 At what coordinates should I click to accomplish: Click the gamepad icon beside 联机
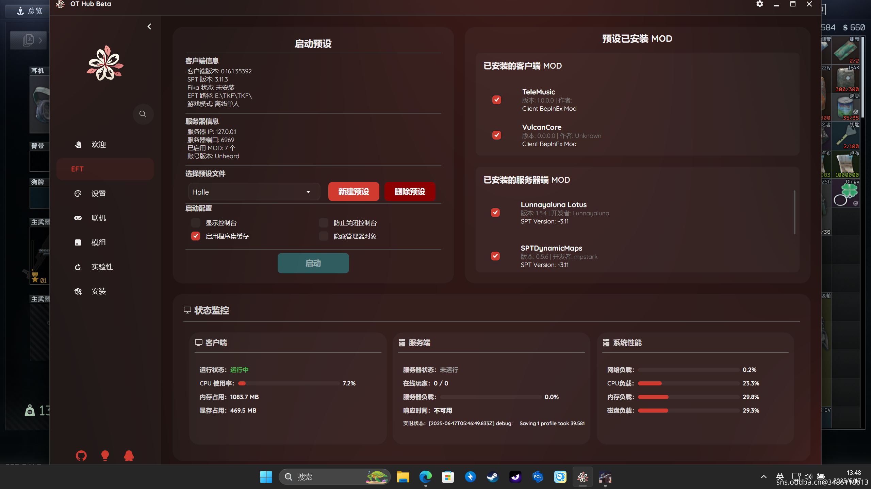tap(78, 218)
